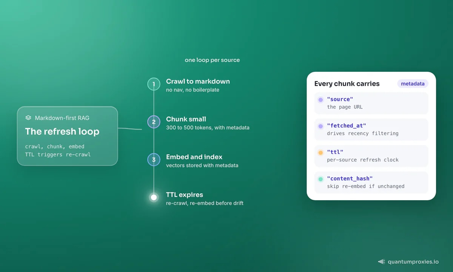
Task: Select "drives recency filtering" description
Action: point(363,133)
